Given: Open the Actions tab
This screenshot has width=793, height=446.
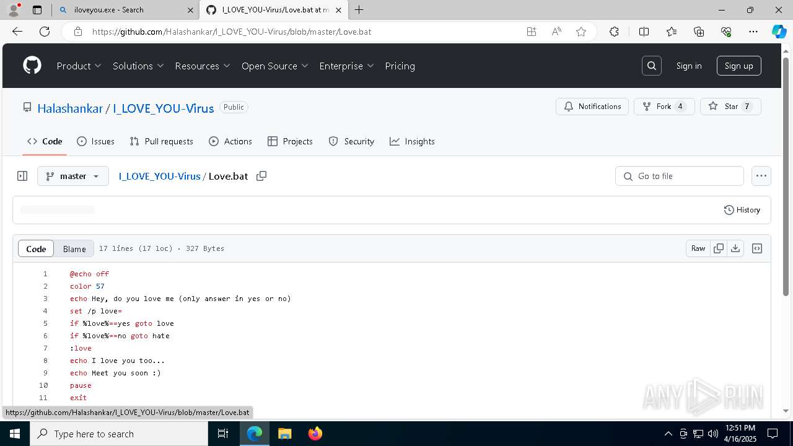Looking at the screenshot, I should click(x=230, y=141).
